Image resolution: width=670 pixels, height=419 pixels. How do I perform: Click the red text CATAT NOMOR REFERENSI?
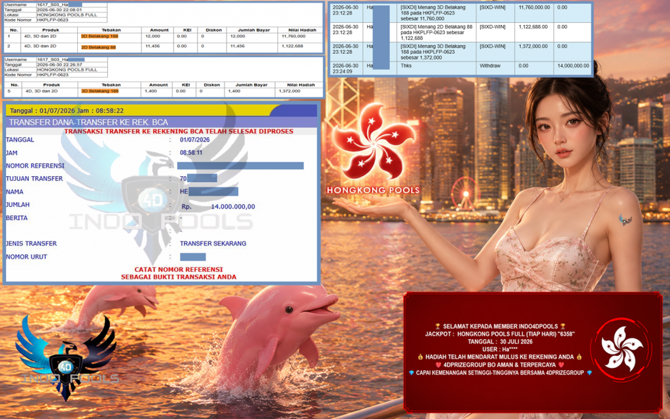point(179,269)
